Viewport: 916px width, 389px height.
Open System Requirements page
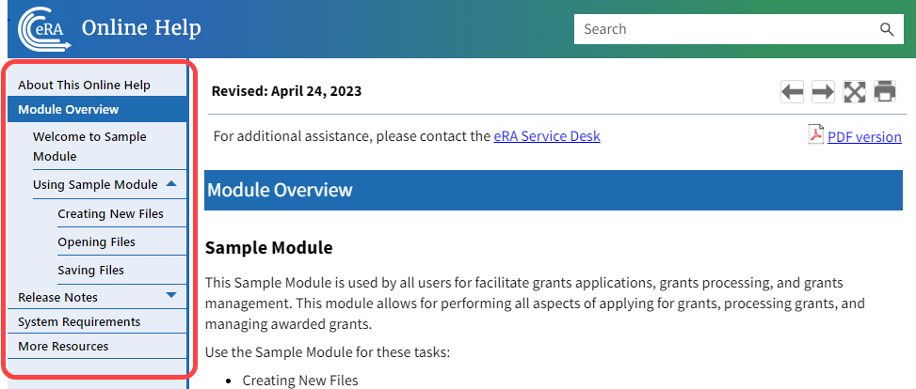[79, 322]
